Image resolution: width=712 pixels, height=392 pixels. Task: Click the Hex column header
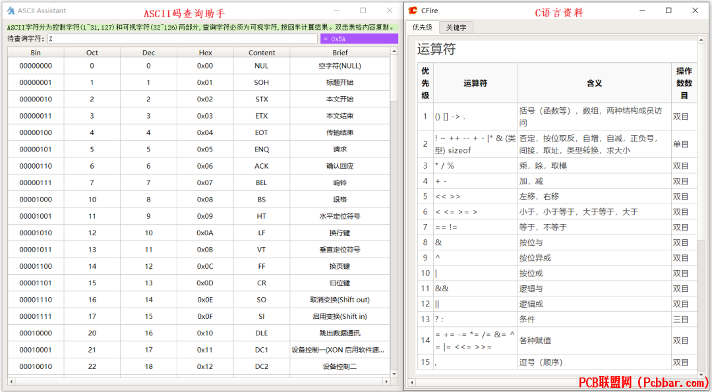tap(205, 53)
